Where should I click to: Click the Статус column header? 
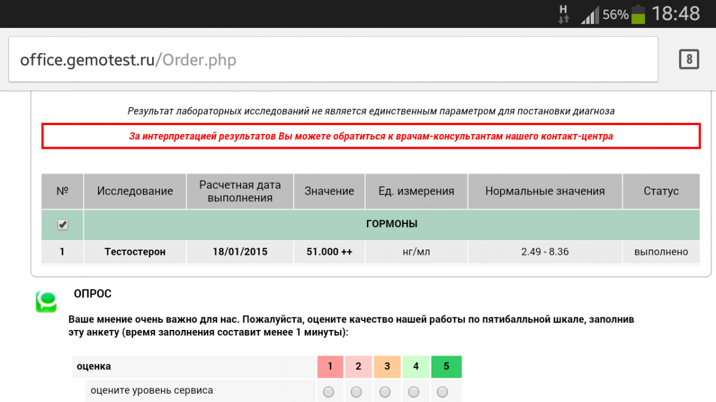coord(661,191)
